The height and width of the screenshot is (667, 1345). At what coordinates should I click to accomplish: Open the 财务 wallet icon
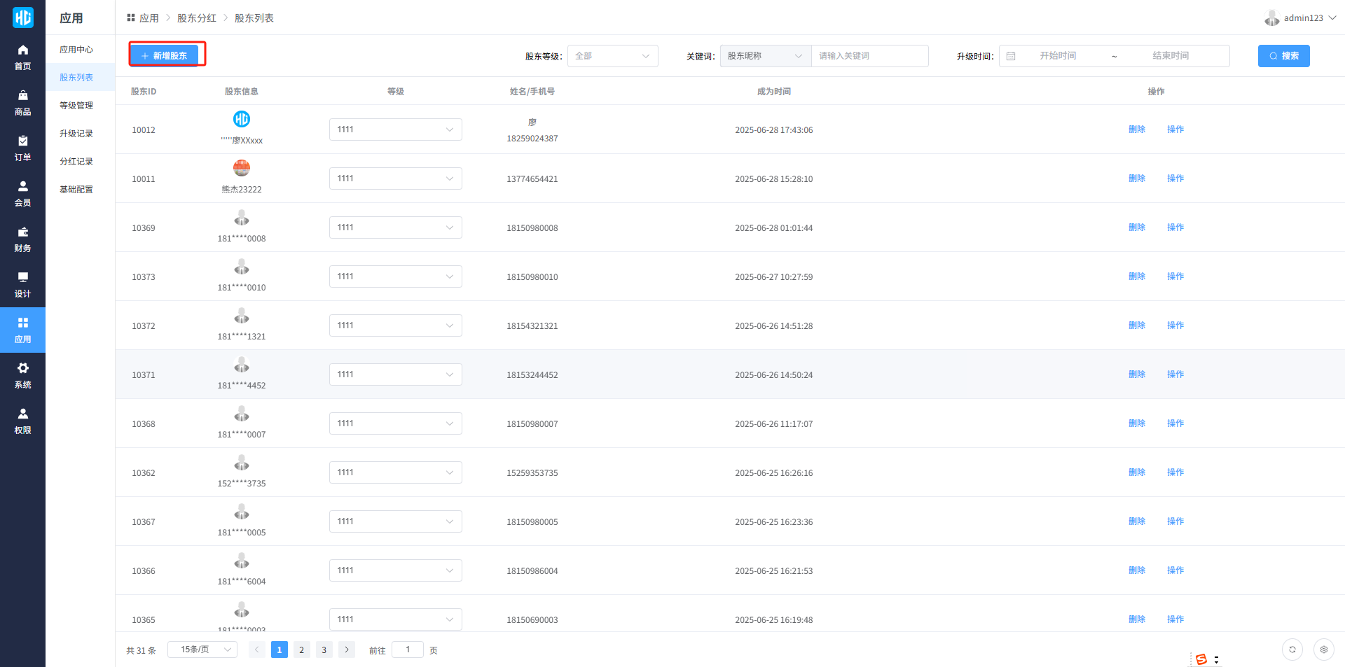coord(22,232)
